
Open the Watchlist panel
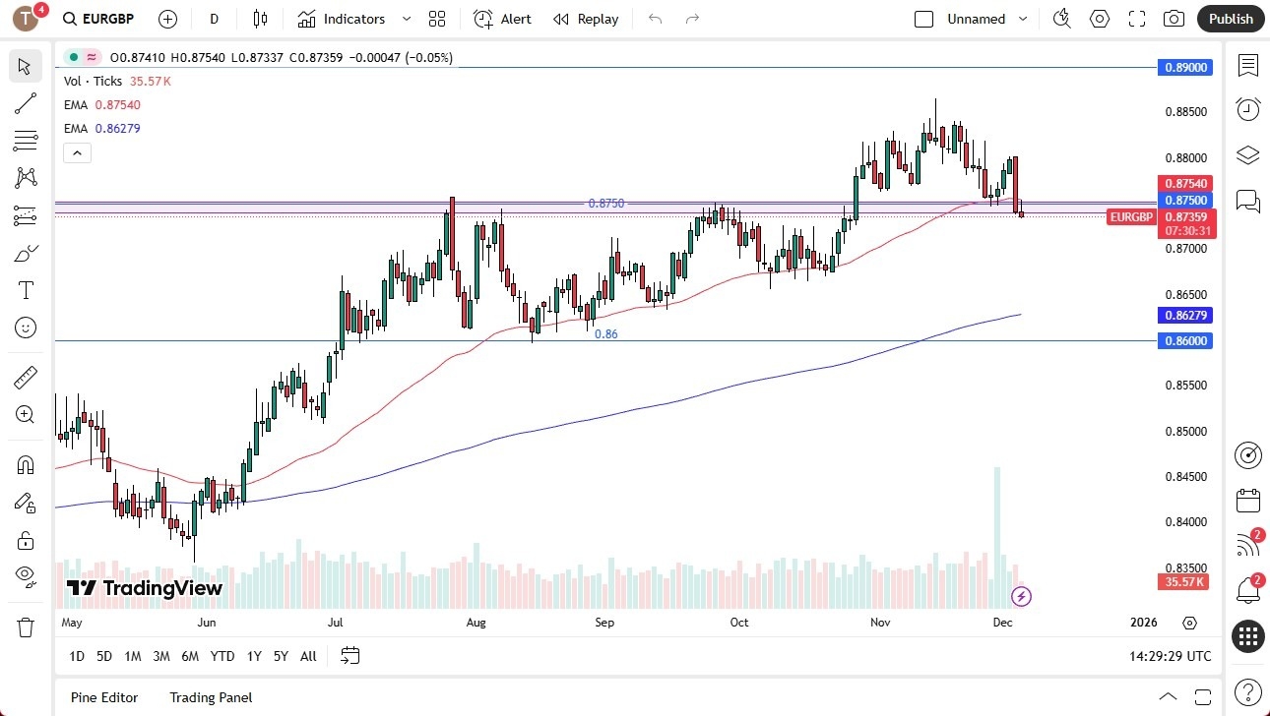[x=1247, y=65]
